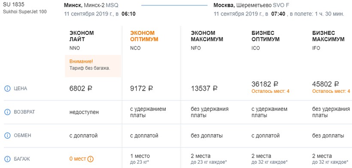Pick the БИЗНЕС МАКСИМУМ fare column

coord(328,36)
